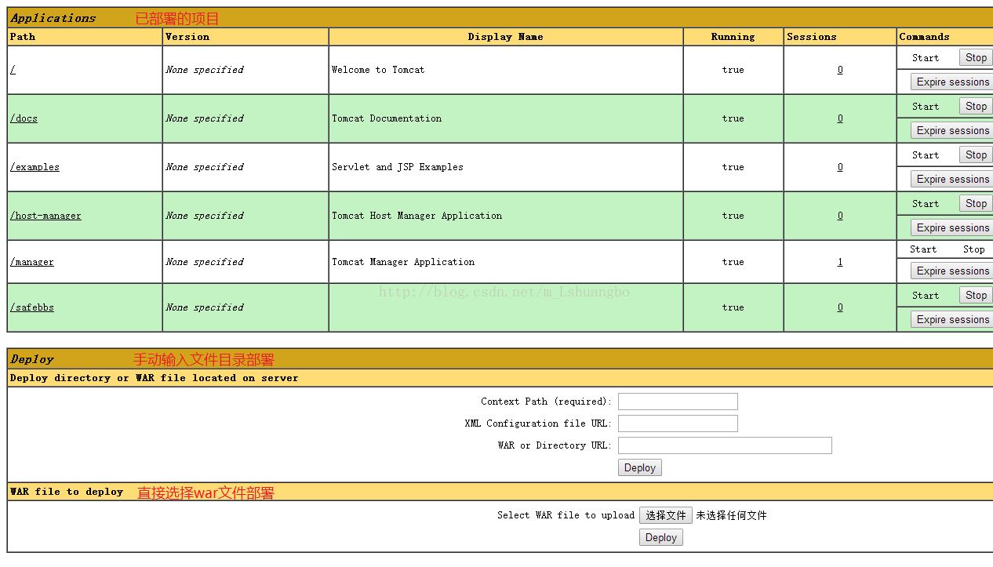
Task: Expire sessions for /docs
Action: click(x=952, y=130)
